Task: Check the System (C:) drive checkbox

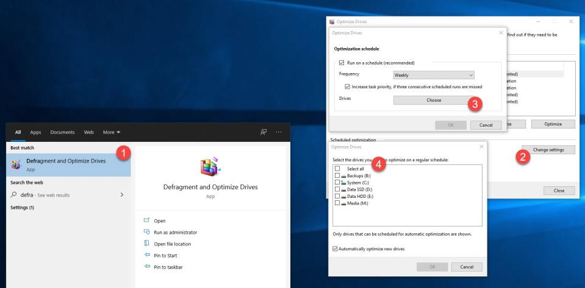Action: click(x=337, y=183)
